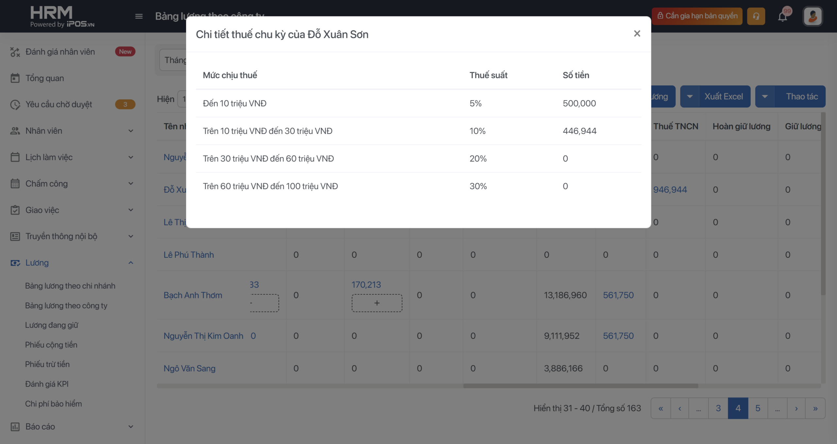Go to pagination page 5

click(758, 408)
